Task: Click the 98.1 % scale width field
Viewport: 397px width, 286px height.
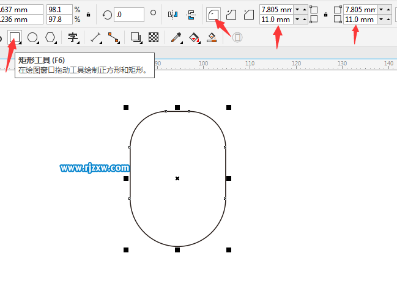Action: click(x=59, y=9)
